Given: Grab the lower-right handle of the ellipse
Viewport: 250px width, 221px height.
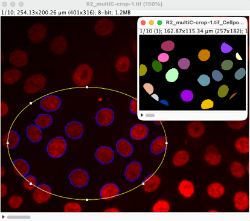Looking at the screenshot, I should tap(143, 184).
